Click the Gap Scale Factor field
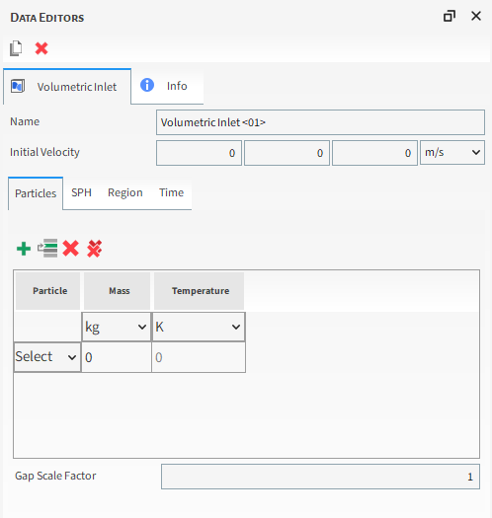This screenshot has height=518, width=492. coord(320,477)
